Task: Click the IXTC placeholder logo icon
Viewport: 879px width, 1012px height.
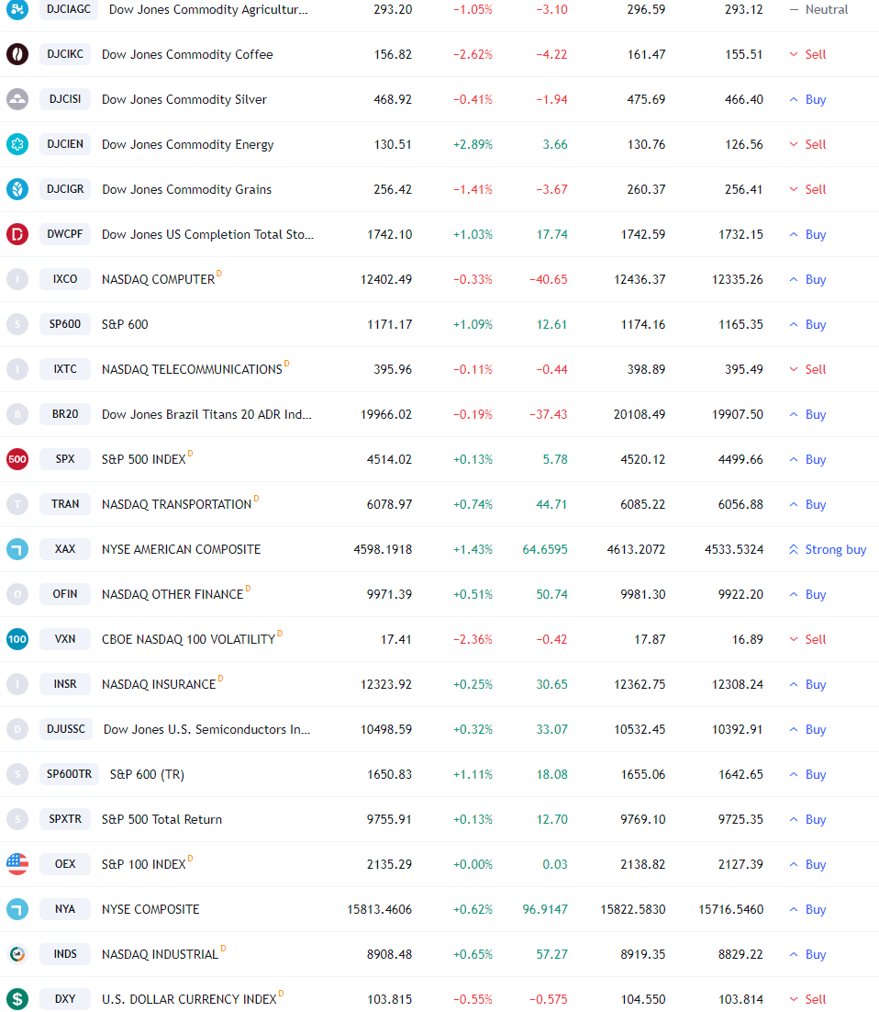Action: (17, 369)
